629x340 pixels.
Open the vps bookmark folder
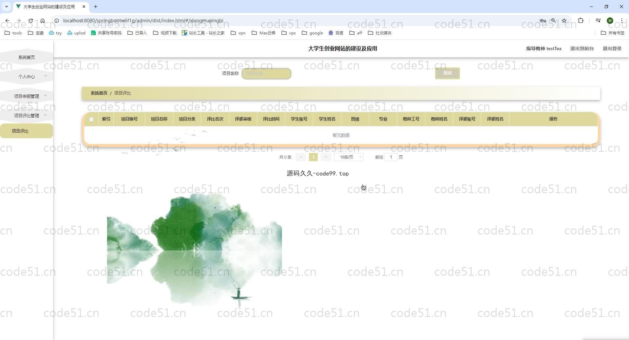(289, 33)
